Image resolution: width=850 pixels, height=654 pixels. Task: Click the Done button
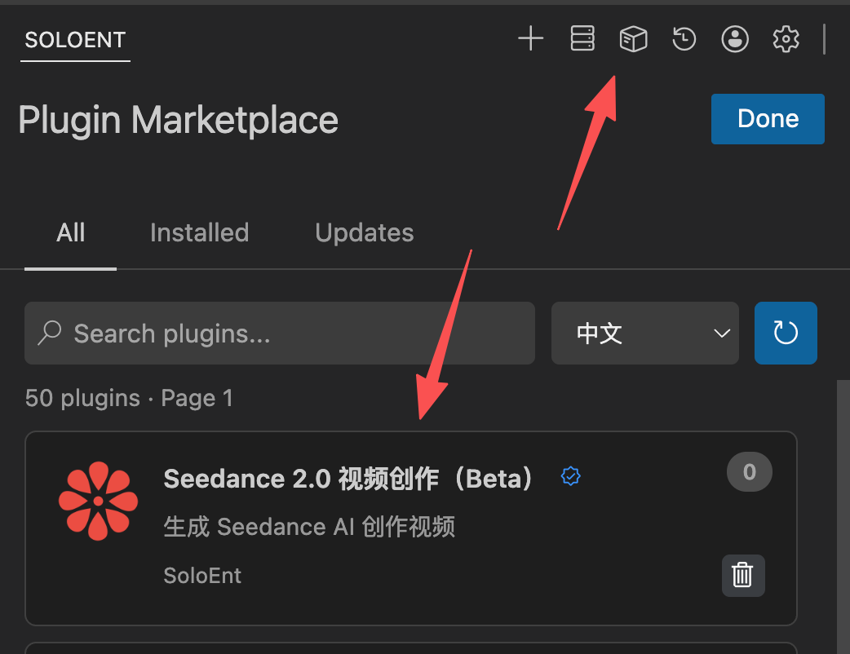[x=768, y=119]
